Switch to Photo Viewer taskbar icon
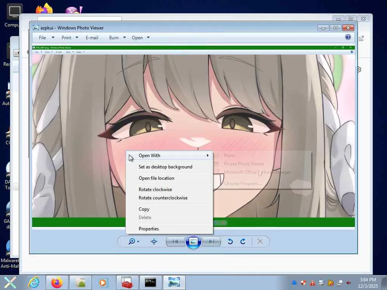The image size is (387, 290). (x=174, y=282)
